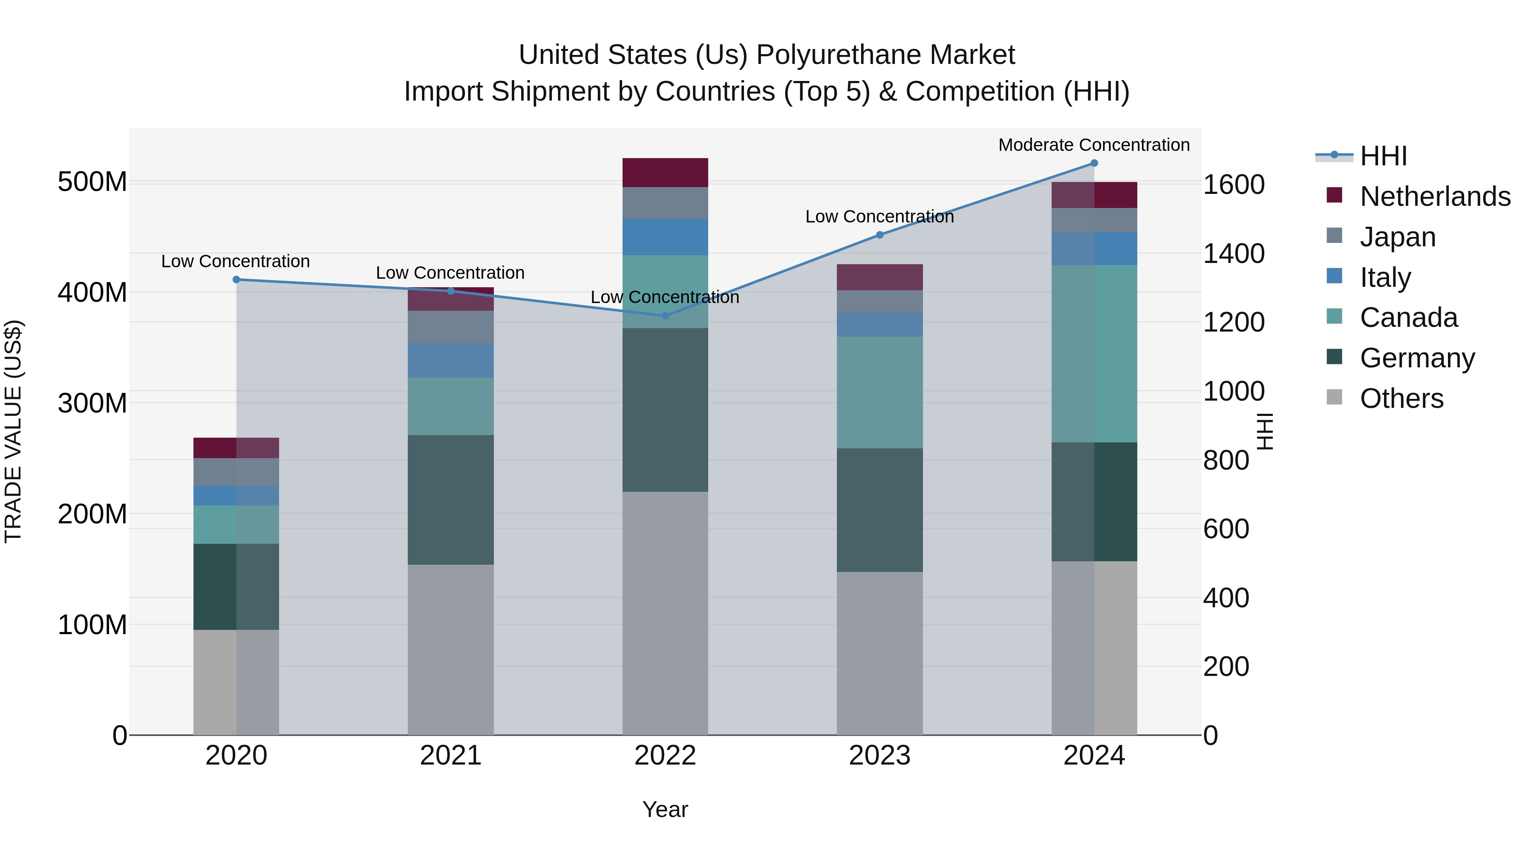Click the Netherlands maroon legend swatch

pos(1335,195)
